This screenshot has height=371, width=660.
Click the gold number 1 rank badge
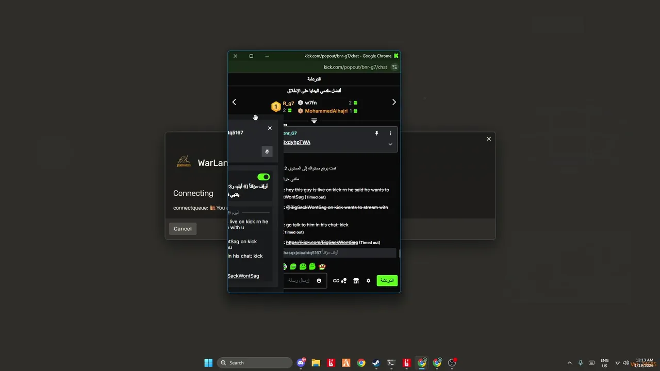pyautogui.click(x=276, y=107)
